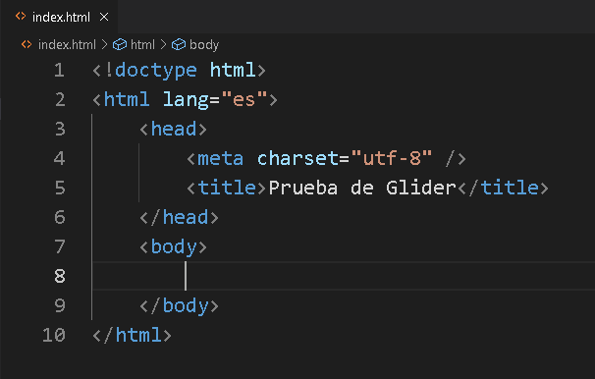Click the meta tag name
This screenshot has height=379, width=595.
[221, 159]
